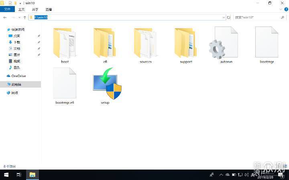This screenshot has width=289, height=180.
Task: Open the 文件 (File) menu
Action: coord(7,9)
